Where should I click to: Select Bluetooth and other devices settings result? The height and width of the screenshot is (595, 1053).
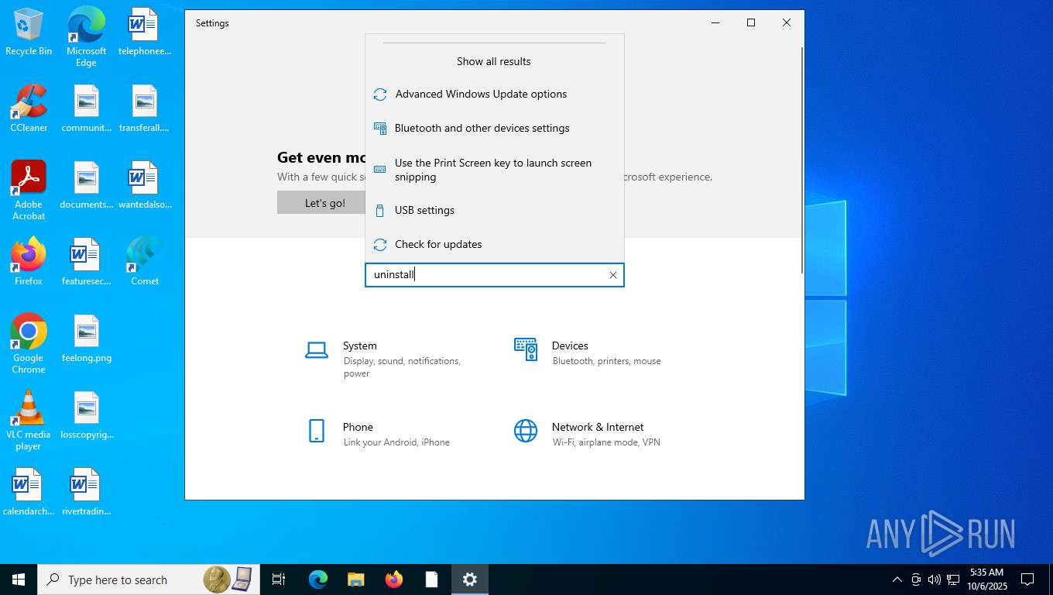pos(494,129)
